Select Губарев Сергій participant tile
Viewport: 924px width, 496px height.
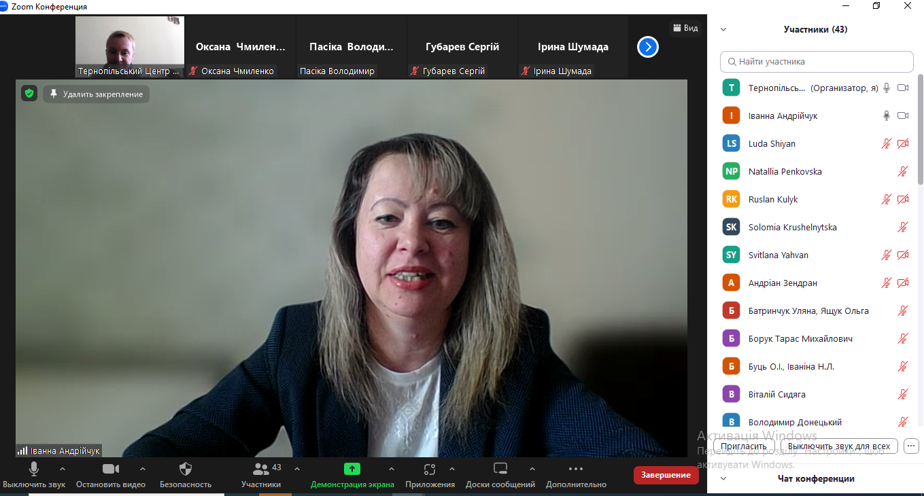point(462,47)
